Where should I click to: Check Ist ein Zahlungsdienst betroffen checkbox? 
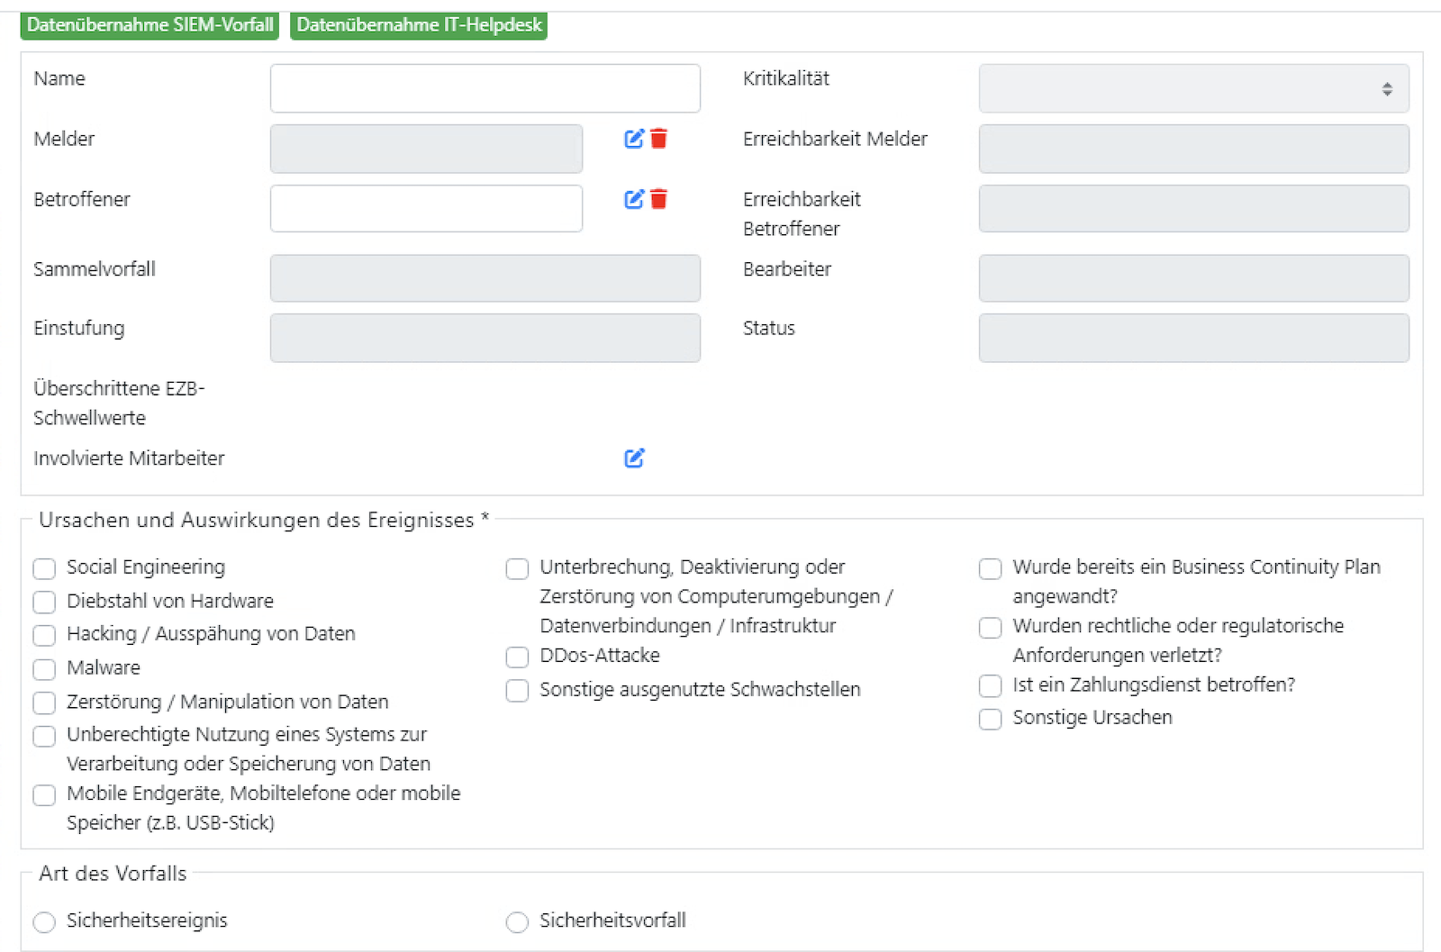point(991,686)
